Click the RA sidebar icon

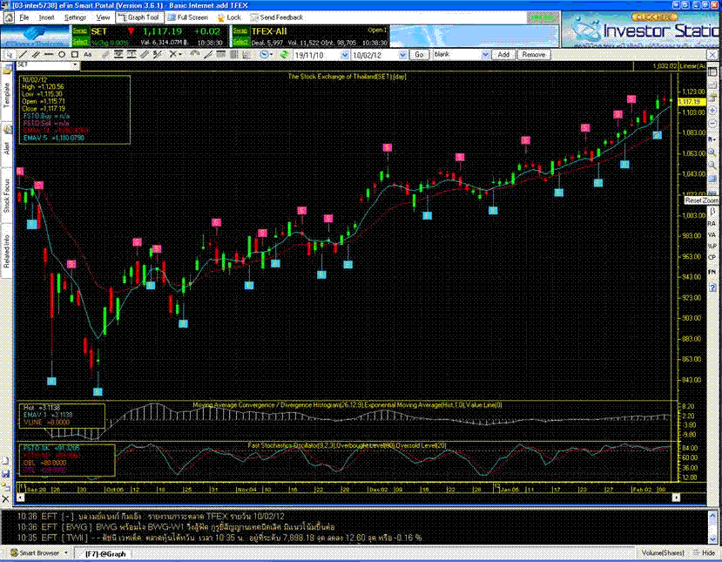click(712, 223)
